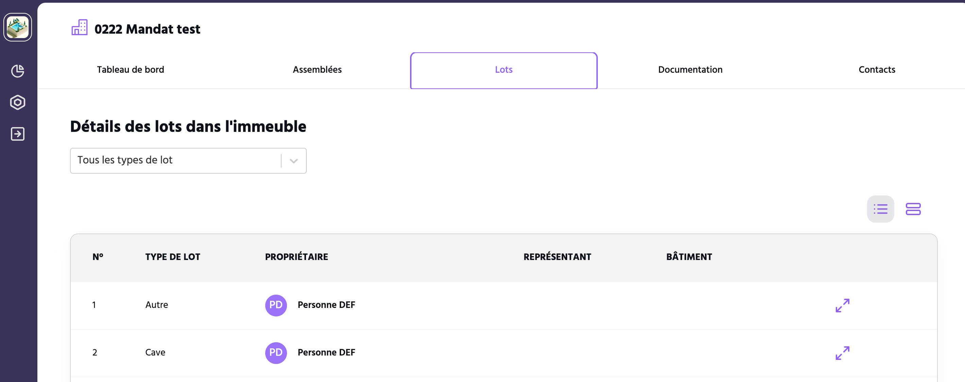Go to the Tableau de bord tab
Screen dimensions: 965x382
pos(130,70)
